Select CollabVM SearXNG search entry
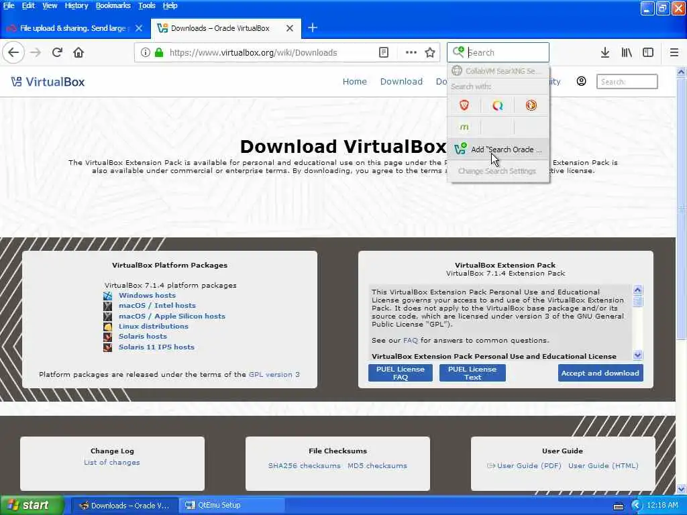The width and height of the screenshot is (687, 515). (498, 70)
